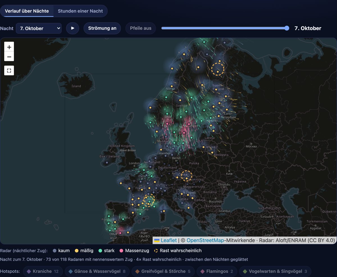Open the OpenStreetMap attribution link
Screen dimensions: 337x277
[x=205, y=240]
